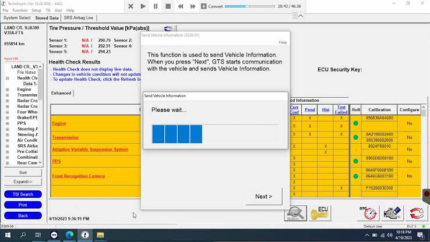Expand the PPS tree node
Viewport: 430px width, 242px height.
pos(8,123)
